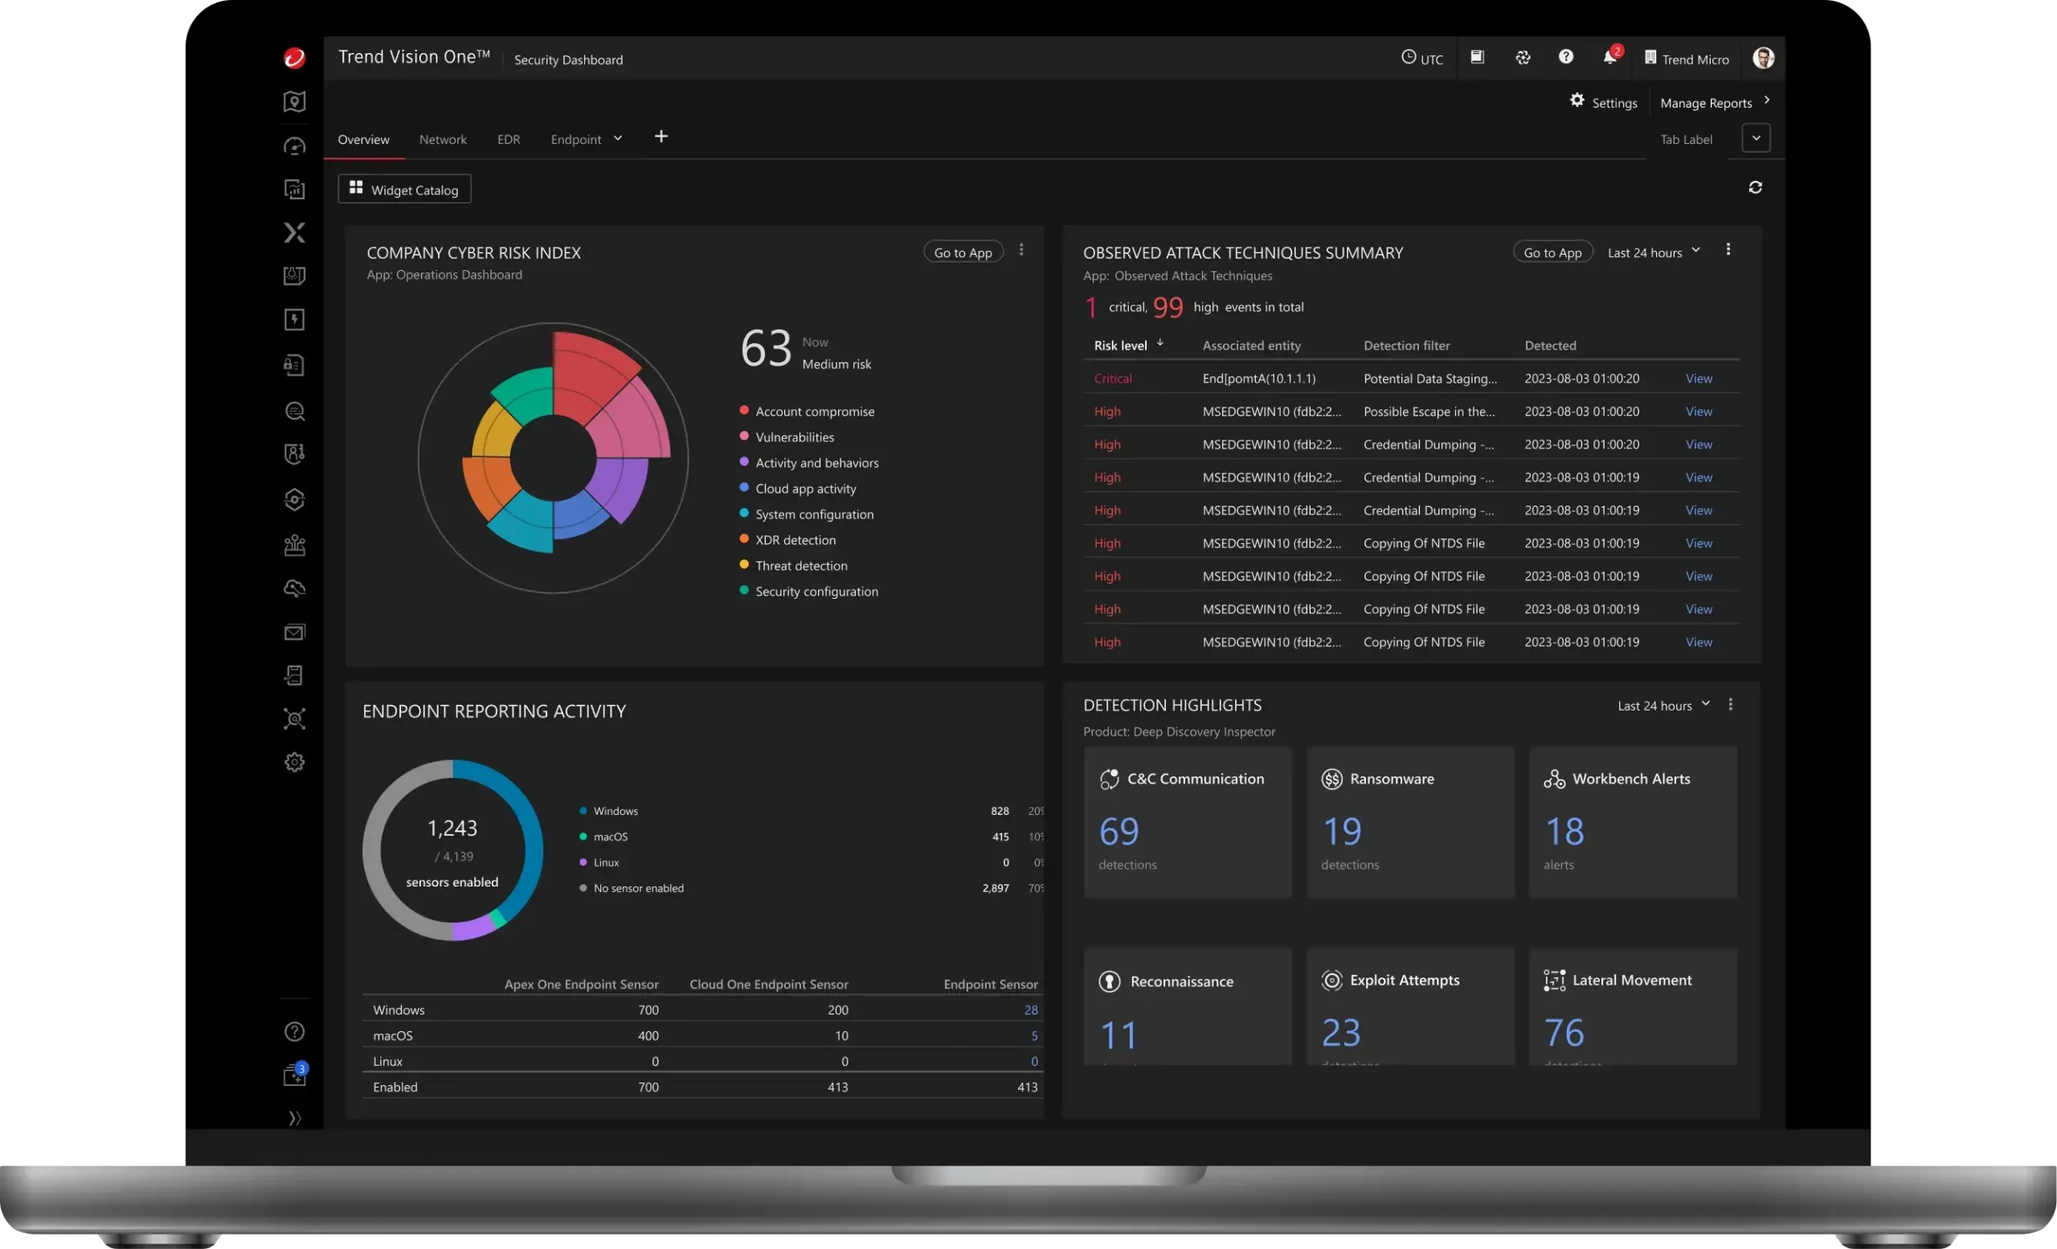Open the cloud security sidebar icon
The width and height of the screenshot is (2057, 1249).
point(294,588)
